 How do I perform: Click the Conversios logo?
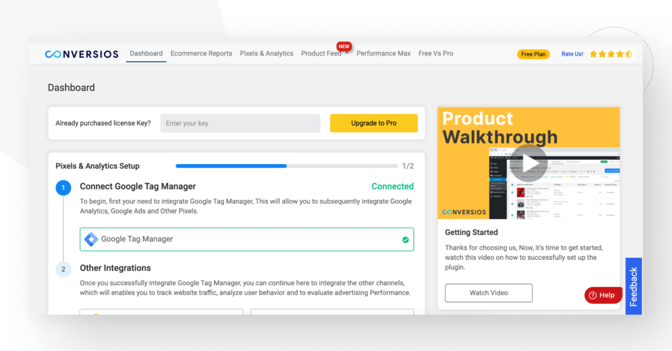(x=81, y=54)
